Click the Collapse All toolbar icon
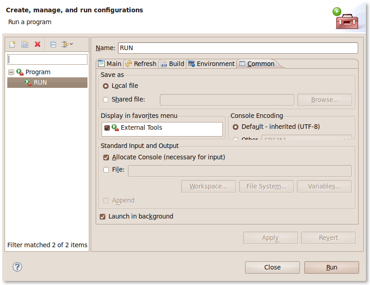The width and height of the screenshot is (370, 285). pyautogui.click(x=53, y=44)
